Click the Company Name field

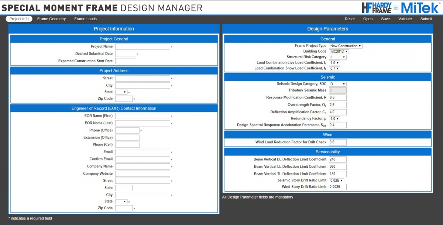coord(142,167)
